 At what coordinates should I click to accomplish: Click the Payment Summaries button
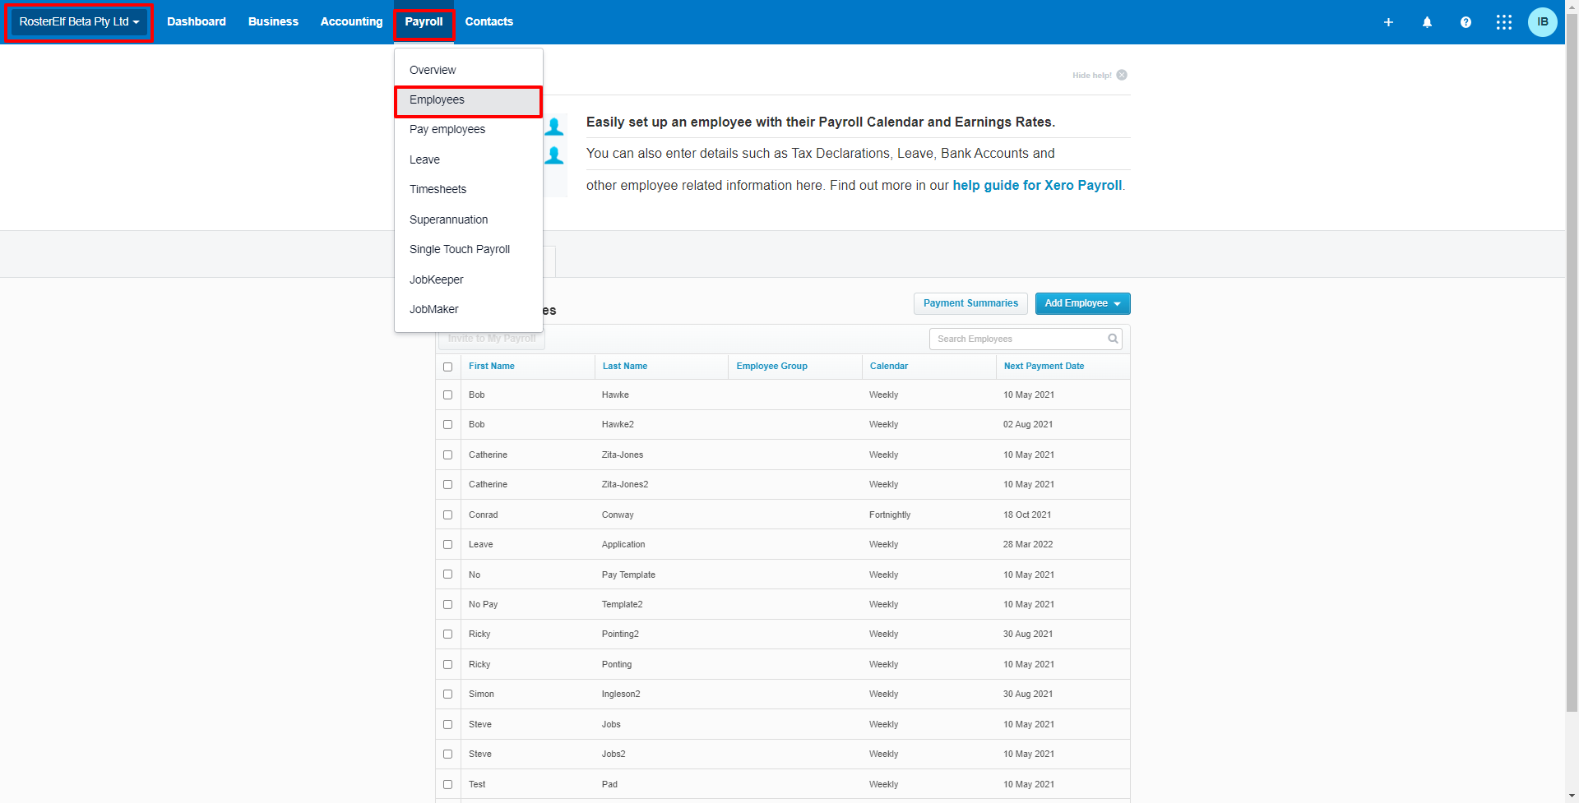970,303
